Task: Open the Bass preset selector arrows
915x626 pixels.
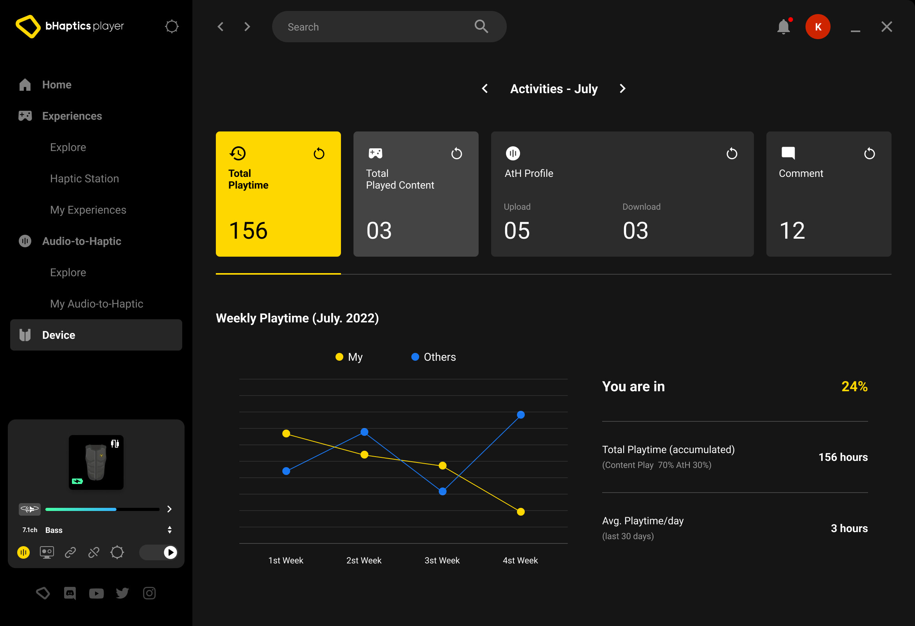Action: pyautogui.click(x=170, y=529)
